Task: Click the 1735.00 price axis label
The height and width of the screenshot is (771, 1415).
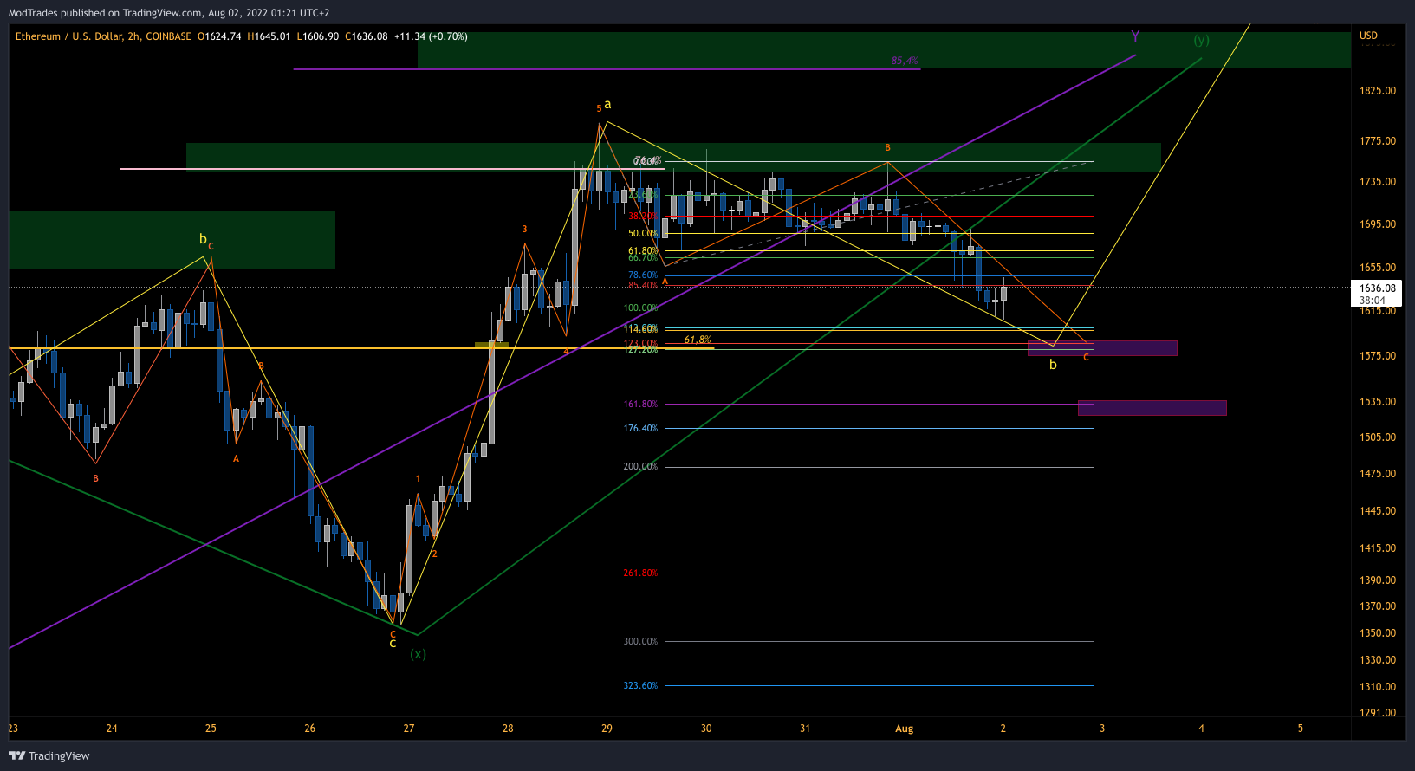Action: (1378, 182)
